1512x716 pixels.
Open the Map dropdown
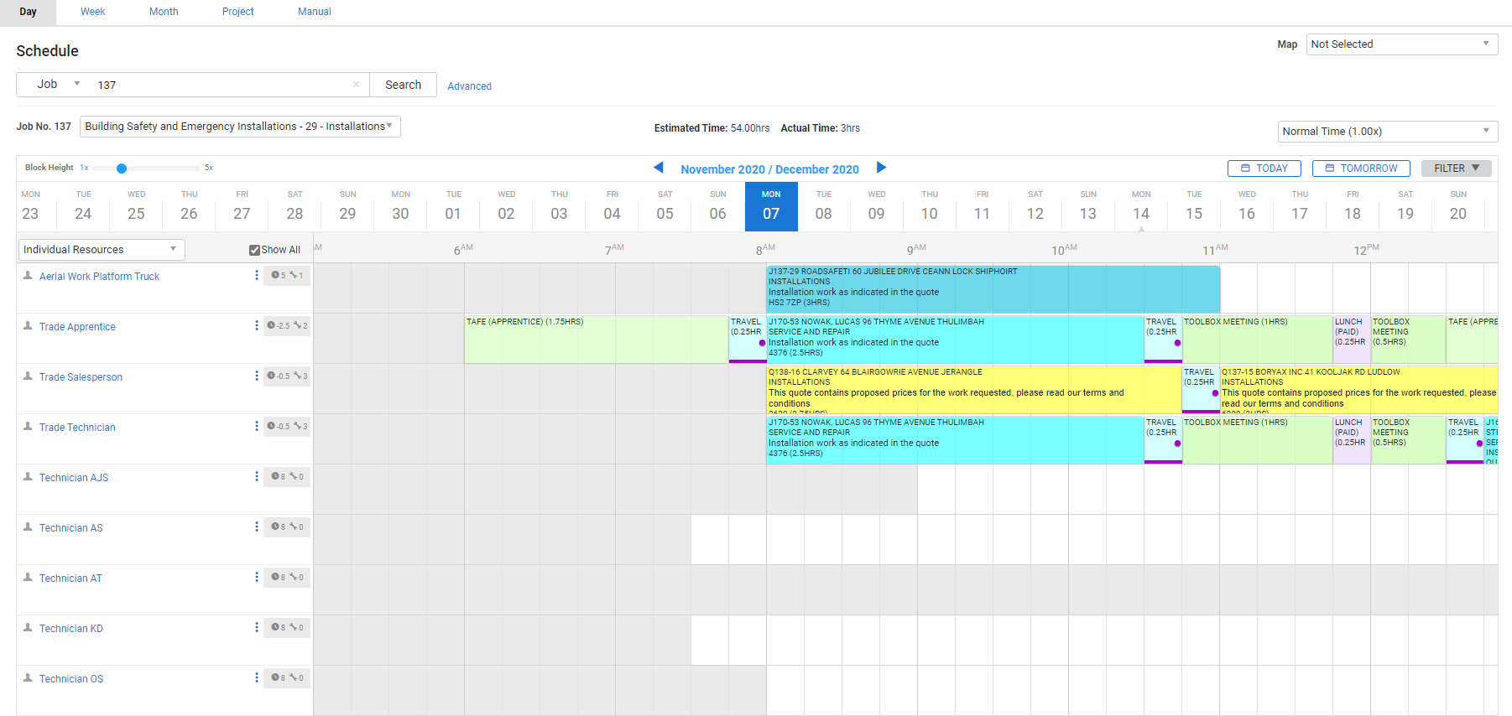tap(1401, 44)
